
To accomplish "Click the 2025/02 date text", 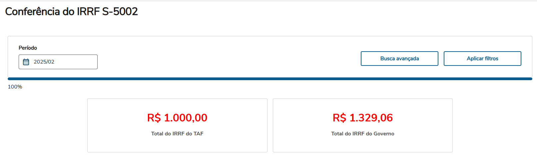I will coord(44,62).
